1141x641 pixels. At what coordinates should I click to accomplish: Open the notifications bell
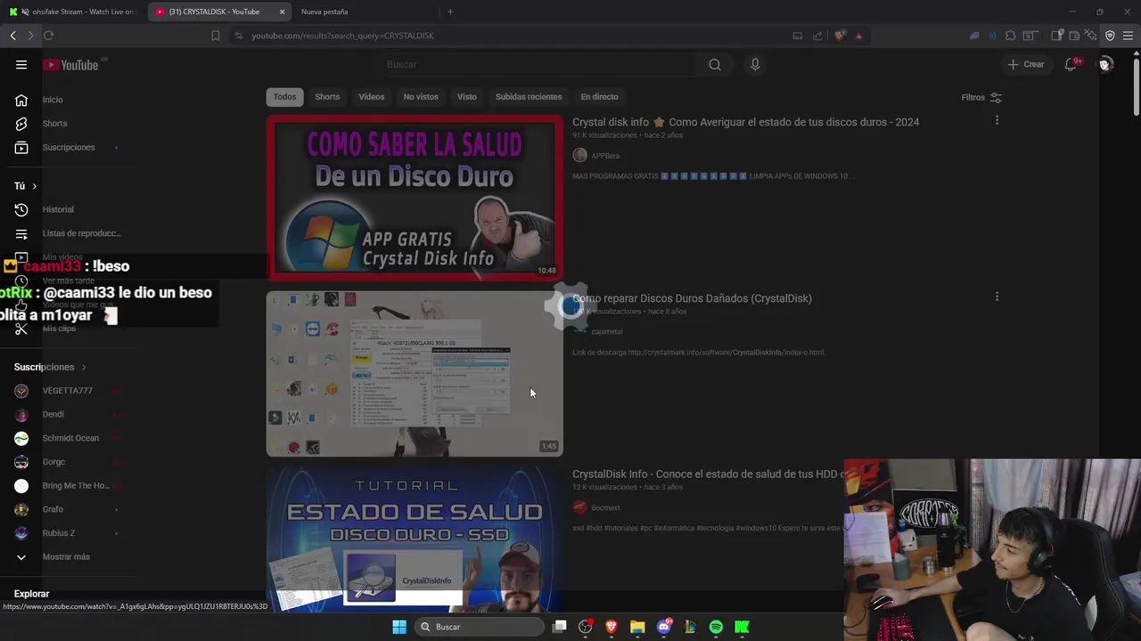1072,64
